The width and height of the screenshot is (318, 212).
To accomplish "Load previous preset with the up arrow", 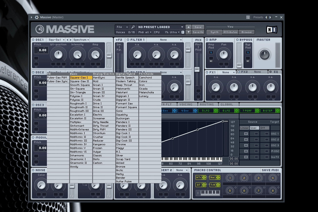I will [x=188, y=27].
